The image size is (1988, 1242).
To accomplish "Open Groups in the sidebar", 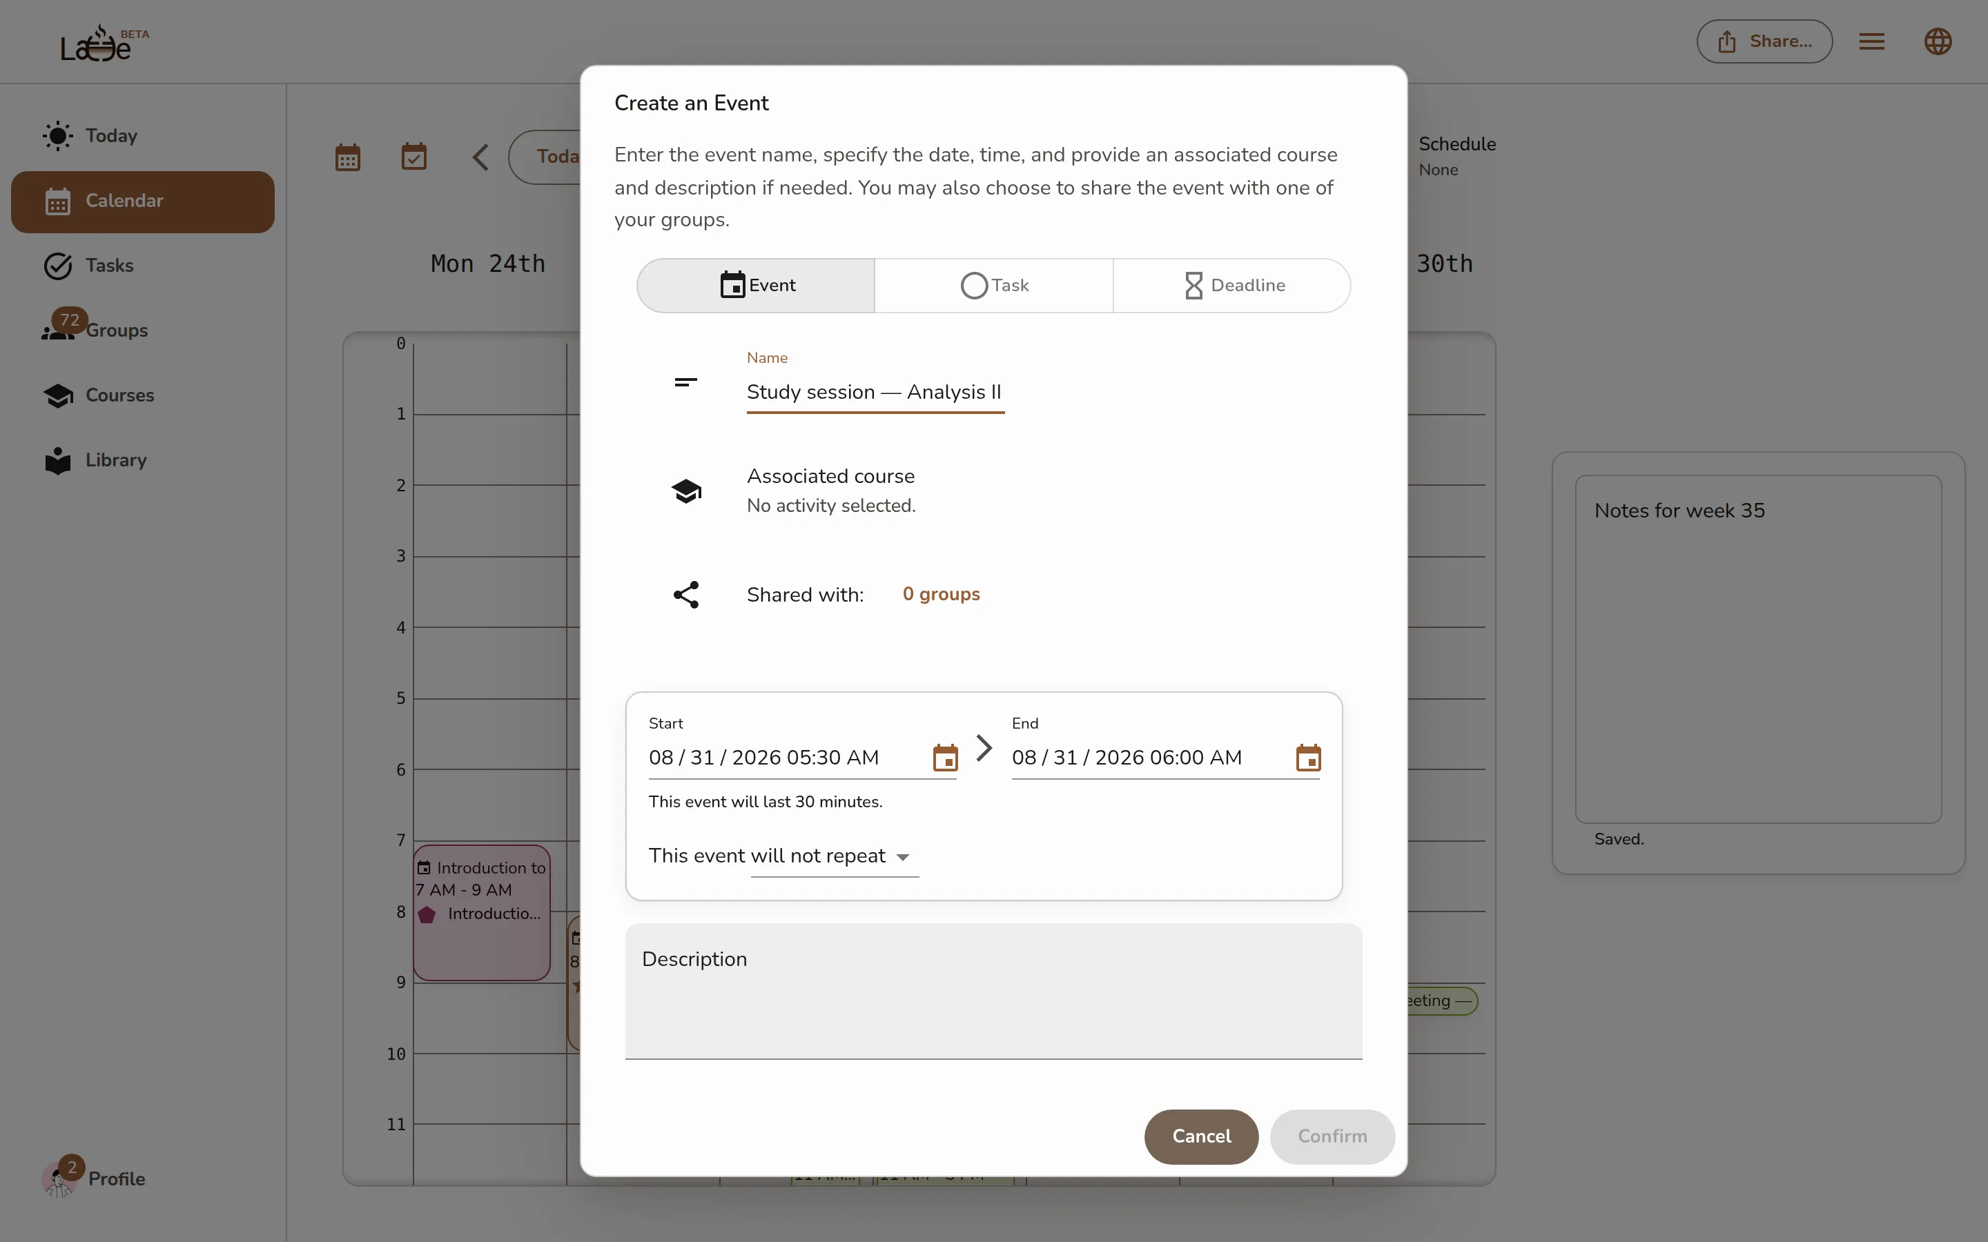I will tap(142, 331).
